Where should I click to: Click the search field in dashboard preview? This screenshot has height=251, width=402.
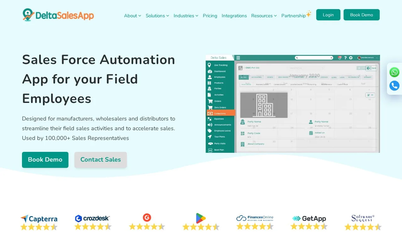(x=314, y=58)
